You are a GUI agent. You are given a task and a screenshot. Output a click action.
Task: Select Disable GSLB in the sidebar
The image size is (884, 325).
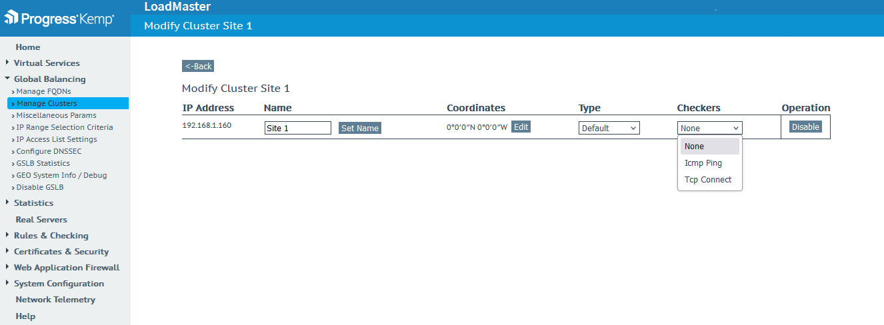(x=40, y=187)
